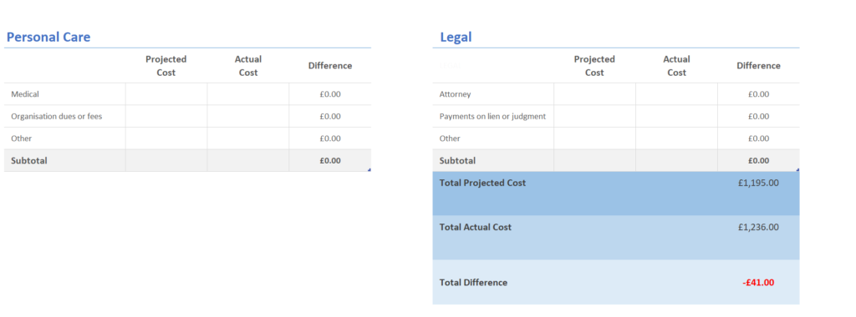Select Legal Other projected cost cell

tap(595, 138)
